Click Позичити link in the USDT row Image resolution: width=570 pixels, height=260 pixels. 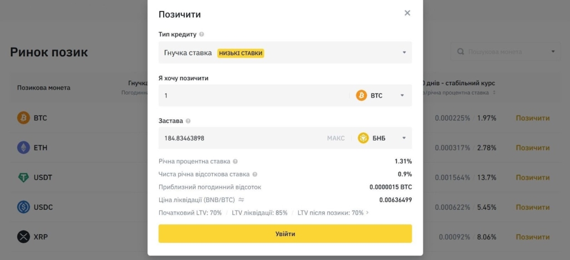point(532,178)
